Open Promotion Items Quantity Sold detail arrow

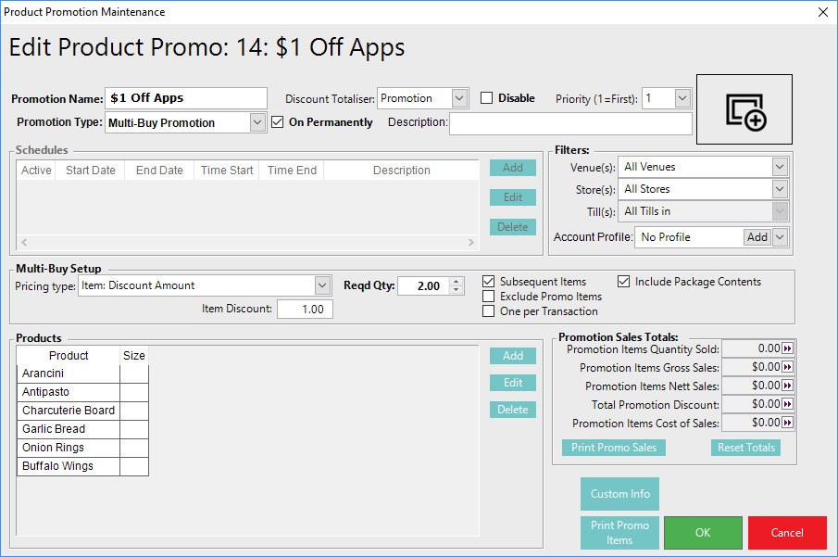tap(788, 348)
